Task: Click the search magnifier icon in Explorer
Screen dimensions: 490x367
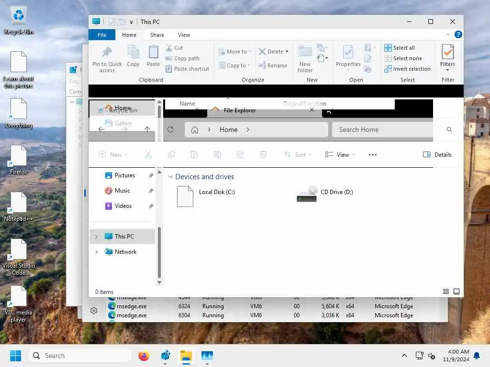Action: (x=449, y=130)
